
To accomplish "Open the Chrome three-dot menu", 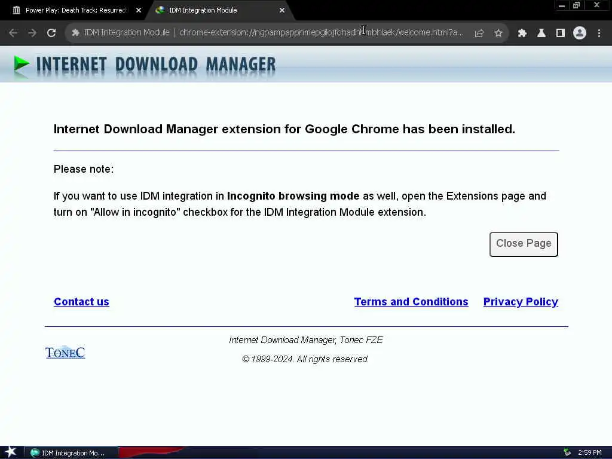I will point(599,33).
